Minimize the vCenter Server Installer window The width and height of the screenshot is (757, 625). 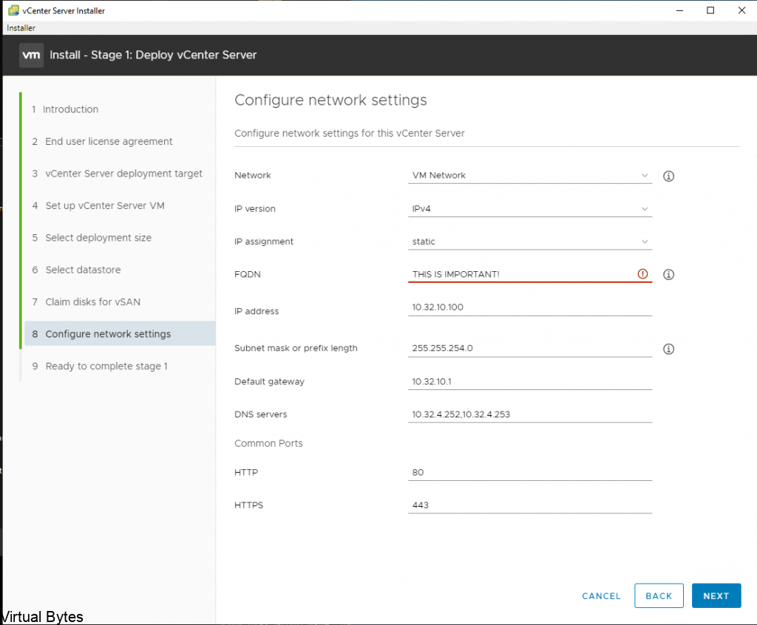[680, 10]
